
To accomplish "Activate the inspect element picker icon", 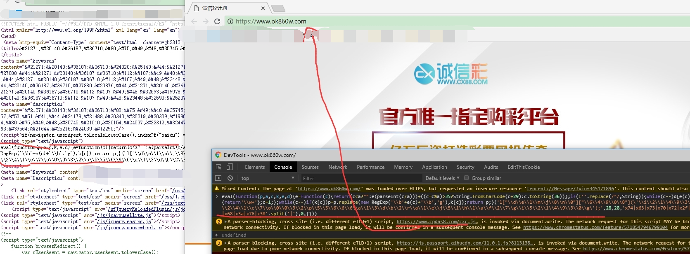I will 219,167.
